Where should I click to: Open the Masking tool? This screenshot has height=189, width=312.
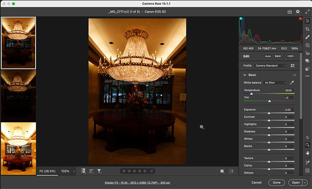tap(308, 45)
